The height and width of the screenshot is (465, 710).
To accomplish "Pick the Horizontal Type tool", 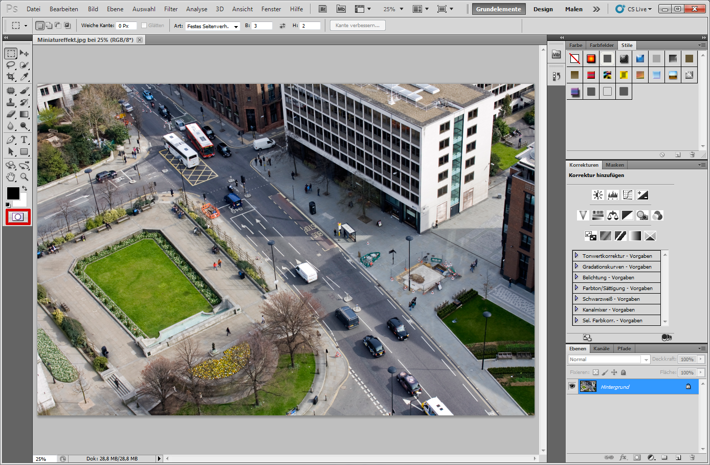I will 24,140.
